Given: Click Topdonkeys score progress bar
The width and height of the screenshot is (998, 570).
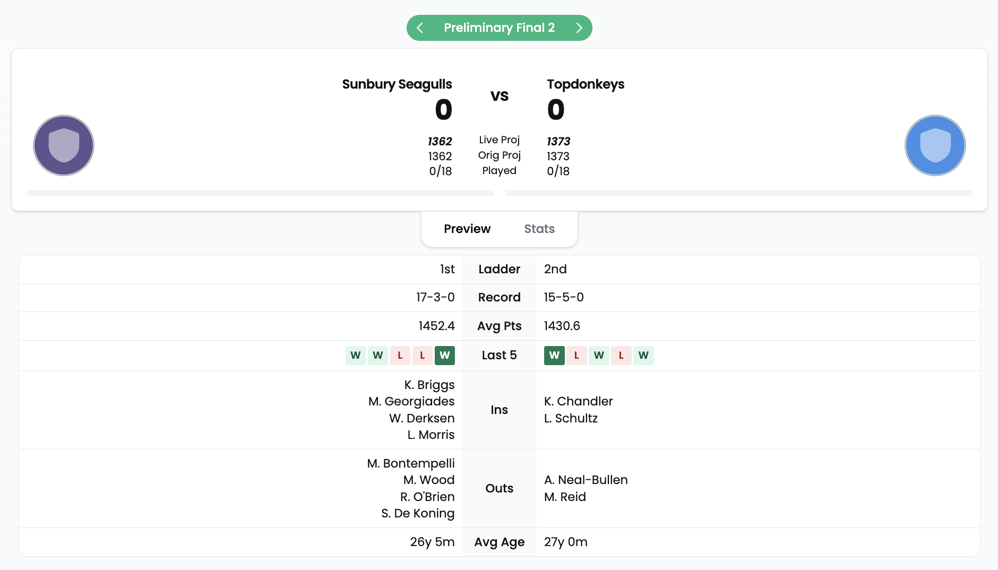Looking at the screenshot, I should tap(738, 193).
